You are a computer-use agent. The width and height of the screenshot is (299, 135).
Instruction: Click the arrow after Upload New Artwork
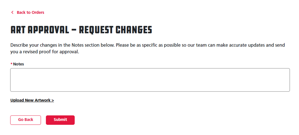point(53,100)
